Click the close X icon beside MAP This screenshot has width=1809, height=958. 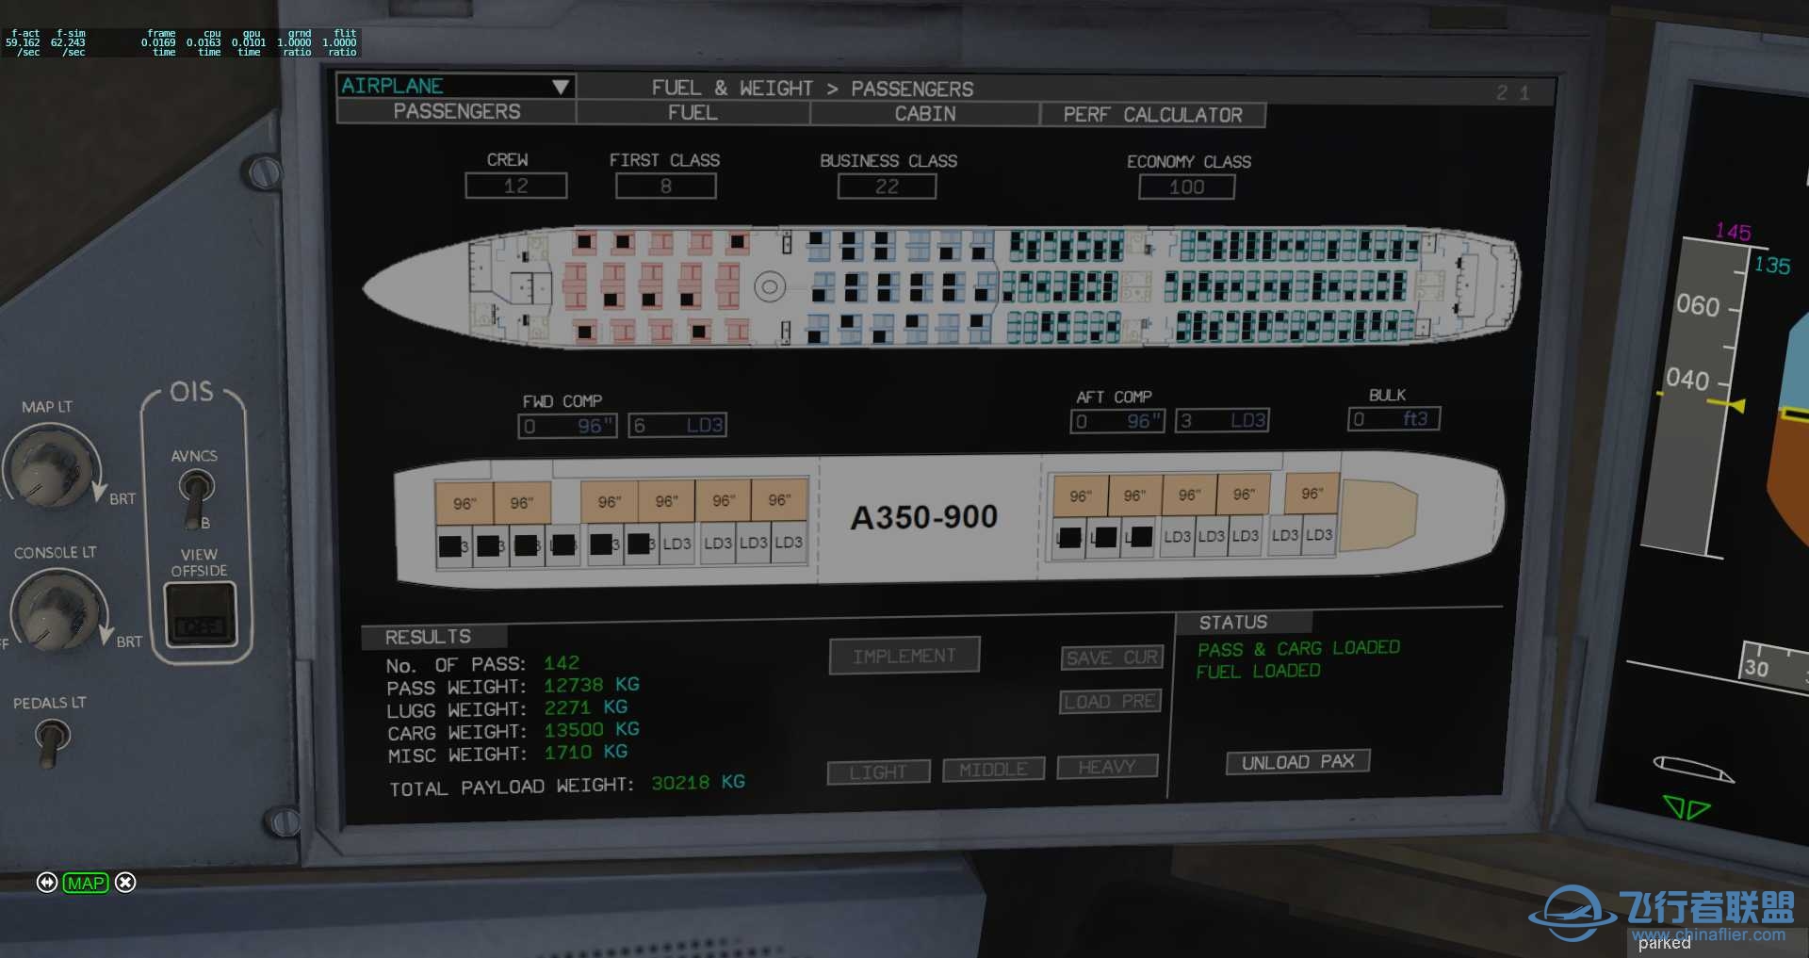(x=125, y=882)
